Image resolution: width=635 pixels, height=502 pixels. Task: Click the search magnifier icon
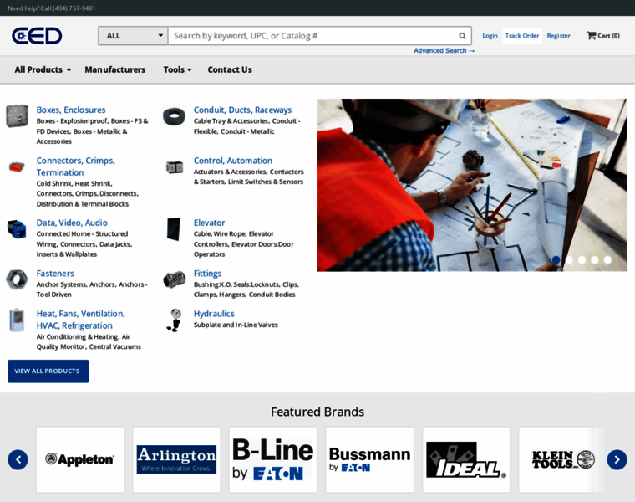tap(462, 36)
